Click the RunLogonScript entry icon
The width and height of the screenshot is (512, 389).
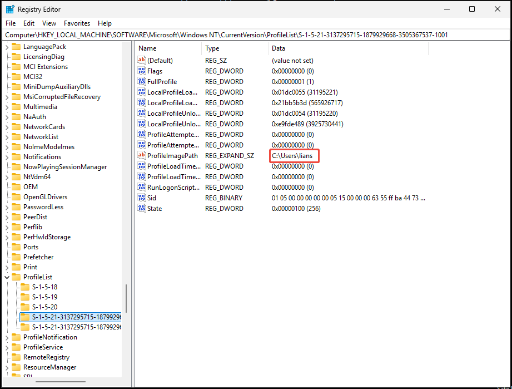point(142,187)
